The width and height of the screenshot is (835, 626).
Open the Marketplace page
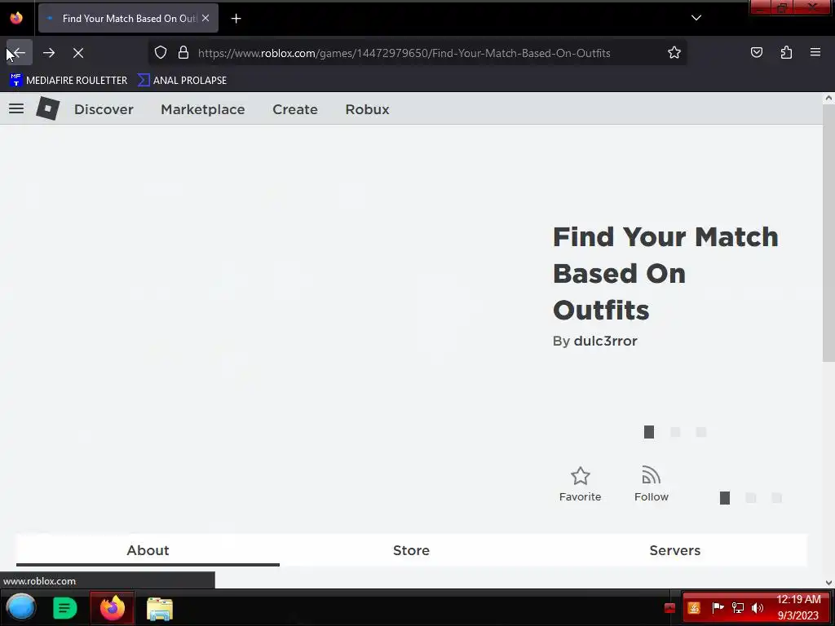[203, 110]
